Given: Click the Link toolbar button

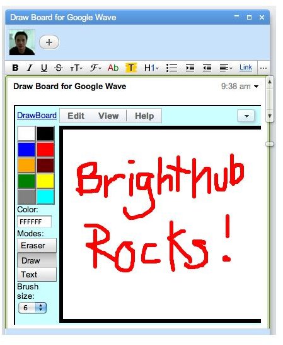Looking at the screenshot, I should (x=246, y=68).
